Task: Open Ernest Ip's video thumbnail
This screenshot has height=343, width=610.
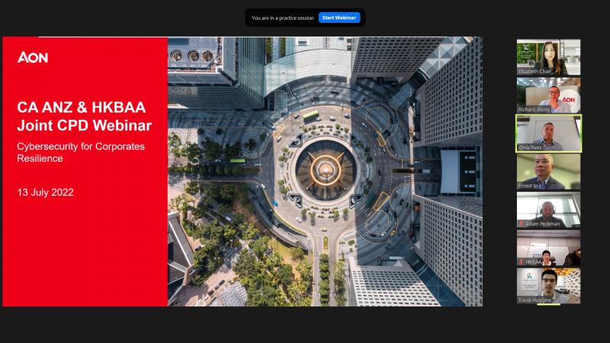Action: click(x=548, y=171)
